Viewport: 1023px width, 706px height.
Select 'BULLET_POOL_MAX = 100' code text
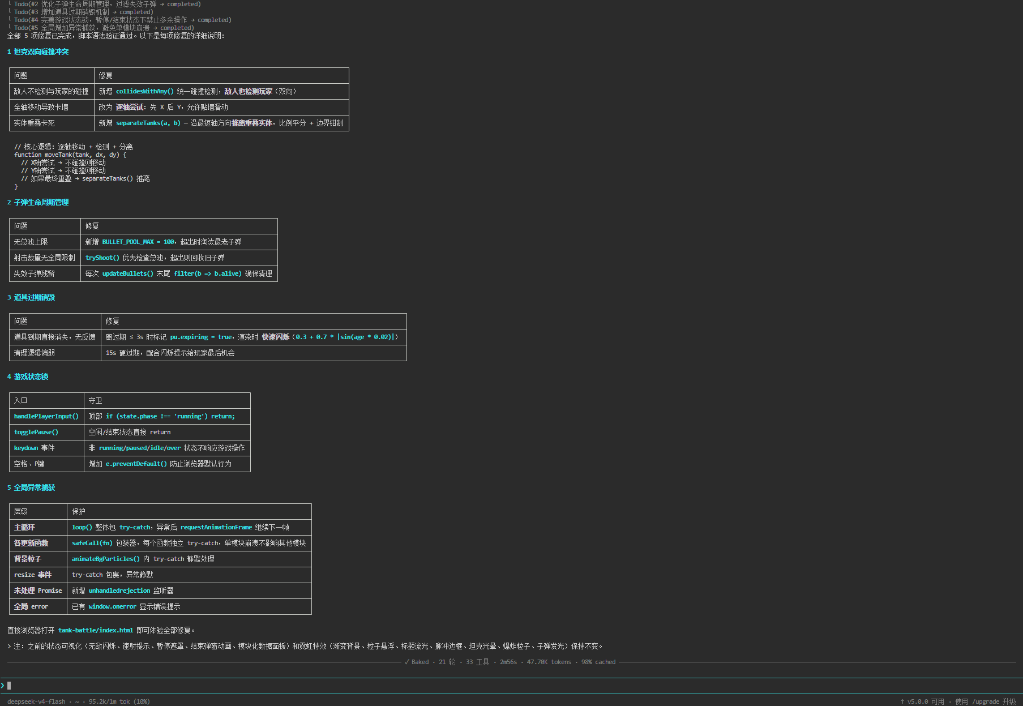pyautogui.click(x=139, y=242)
